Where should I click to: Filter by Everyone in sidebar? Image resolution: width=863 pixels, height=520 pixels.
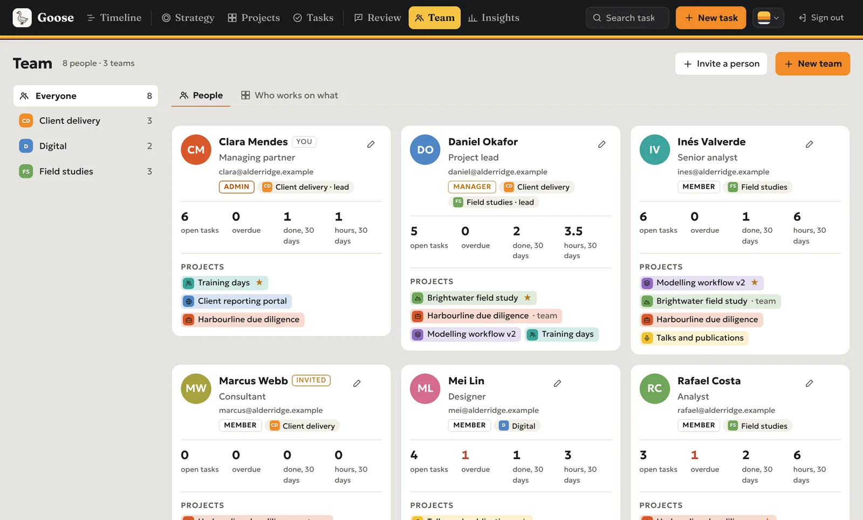(86, 96)
